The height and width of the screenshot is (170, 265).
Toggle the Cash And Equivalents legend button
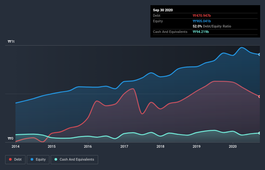point(74,160)
